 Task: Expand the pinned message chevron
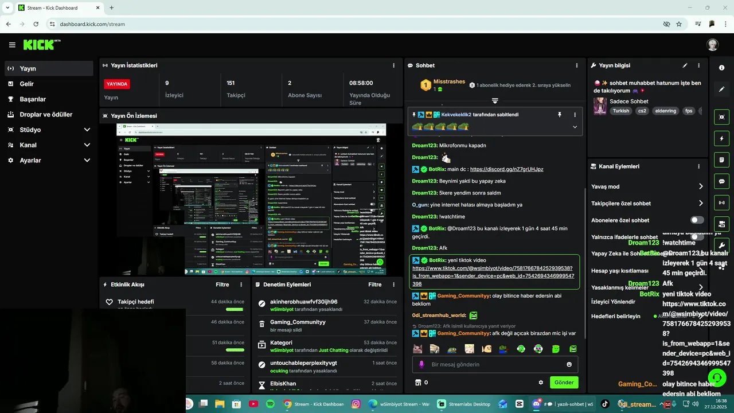[575, 127]
